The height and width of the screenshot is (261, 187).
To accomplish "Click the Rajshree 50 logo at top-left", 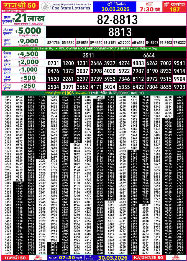I will (20, 6).
